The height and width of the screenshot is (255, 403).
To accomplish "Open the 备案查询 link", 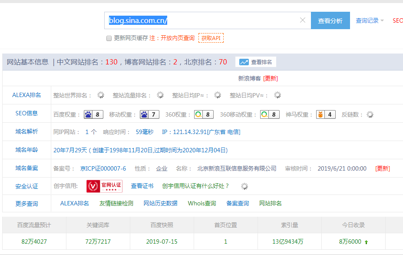I will click(x=238, y=203).
